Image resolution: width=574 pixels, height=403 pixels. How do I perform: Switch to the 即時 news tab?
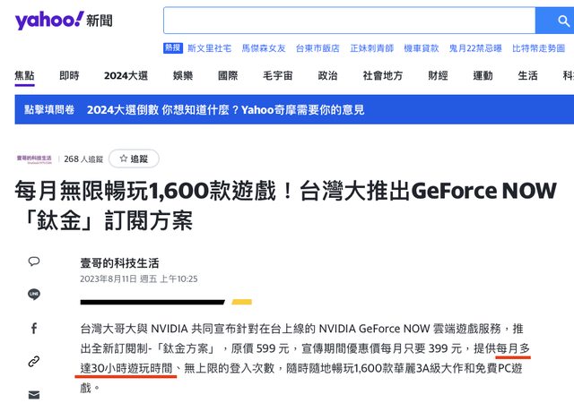tap(69, 76)
